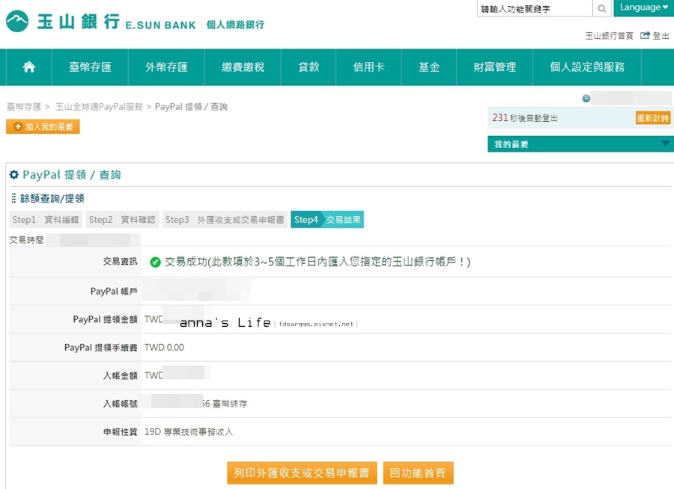This screenshot has height=489, width=674.
Task: Click the 臺幣存匯 breadcrumb link
Action: tap(24, 106)
